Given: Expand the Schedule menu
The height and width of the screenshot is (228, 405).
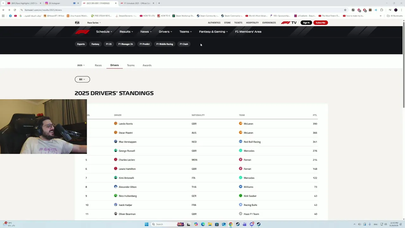Looking at the screenshot, I should [104, 32].
